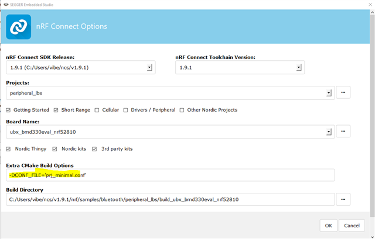375x239 pixels.
Task: Click the Build Directory path field
Action: (x=170, y=200)
